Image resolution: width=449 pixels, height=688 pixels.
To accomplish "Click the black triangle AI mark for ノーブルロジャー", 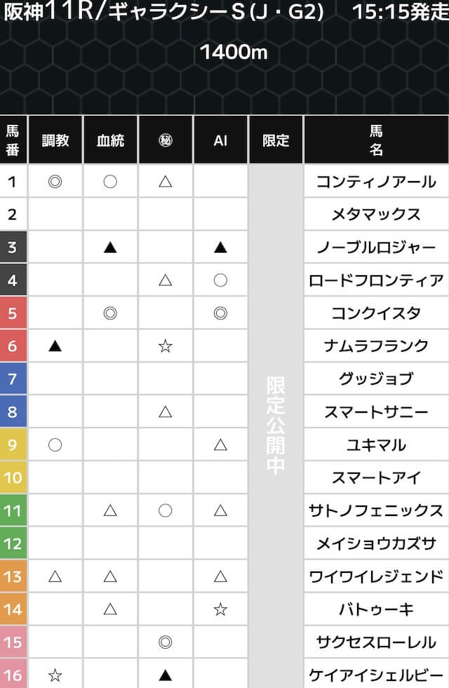I will tap(220, 247).
